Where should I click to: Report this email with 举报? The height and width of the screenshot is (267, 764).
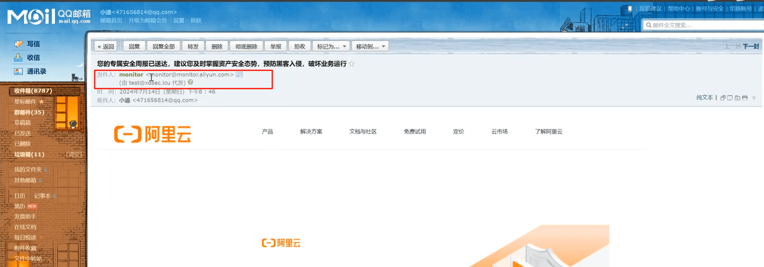click(x=276, y=46)
